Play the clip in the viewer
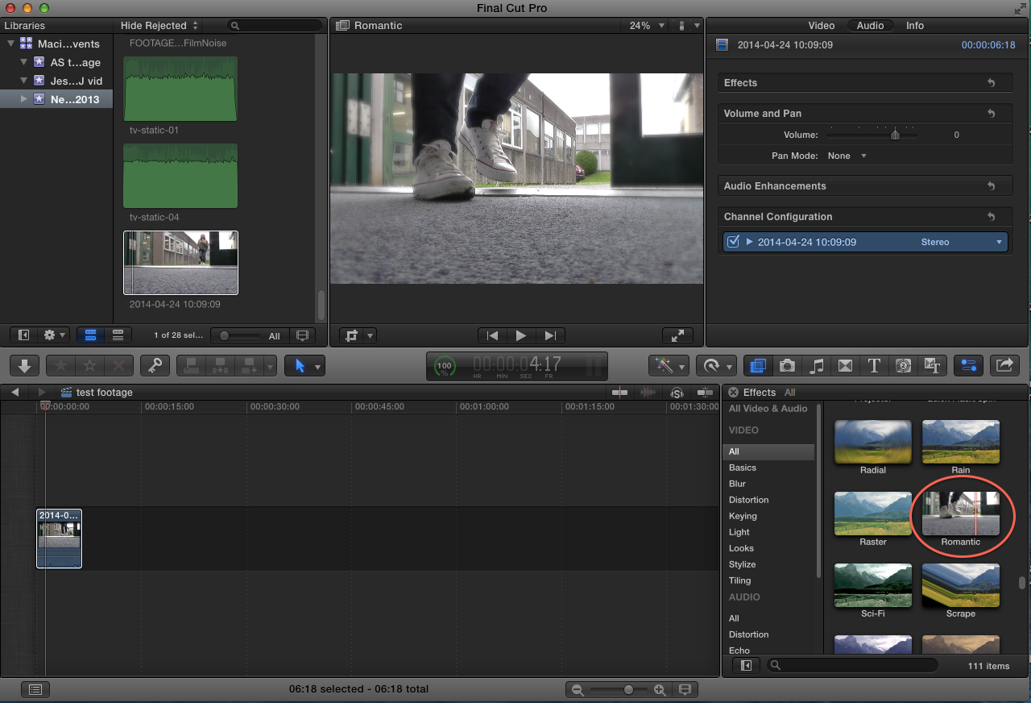The height and width of the screenshot is (703, 1031). (x=521, y=335)
